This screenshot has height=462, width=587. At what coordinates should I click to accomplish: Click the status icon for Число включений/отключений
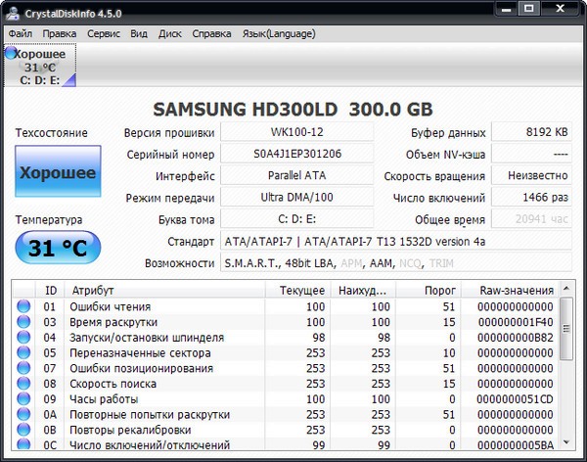(x=23, y=444)
